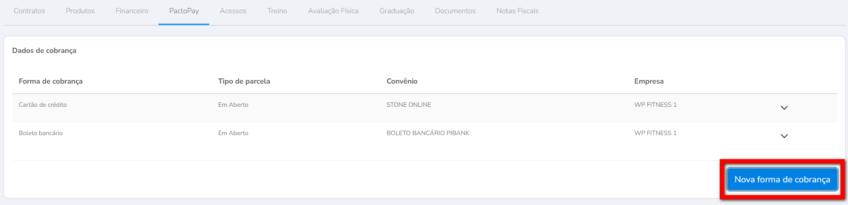Switch to the Notas Fiscais tab
This screenshot has height=205, width=848.
point(517,11)
